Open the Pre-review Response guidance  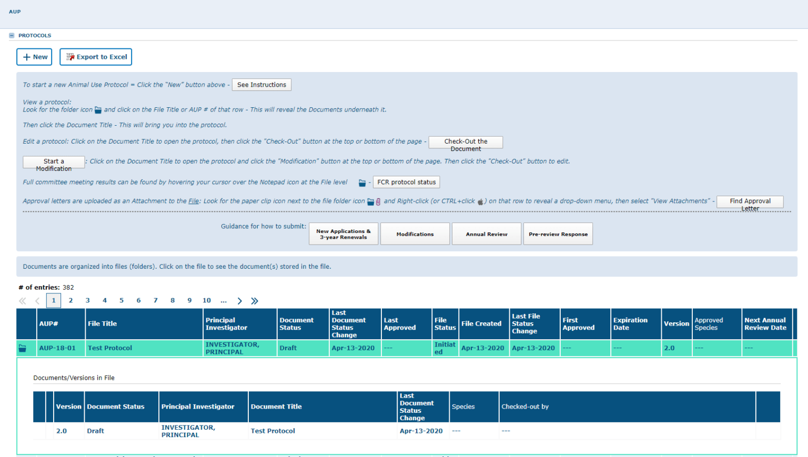click(x=558, y=234)
